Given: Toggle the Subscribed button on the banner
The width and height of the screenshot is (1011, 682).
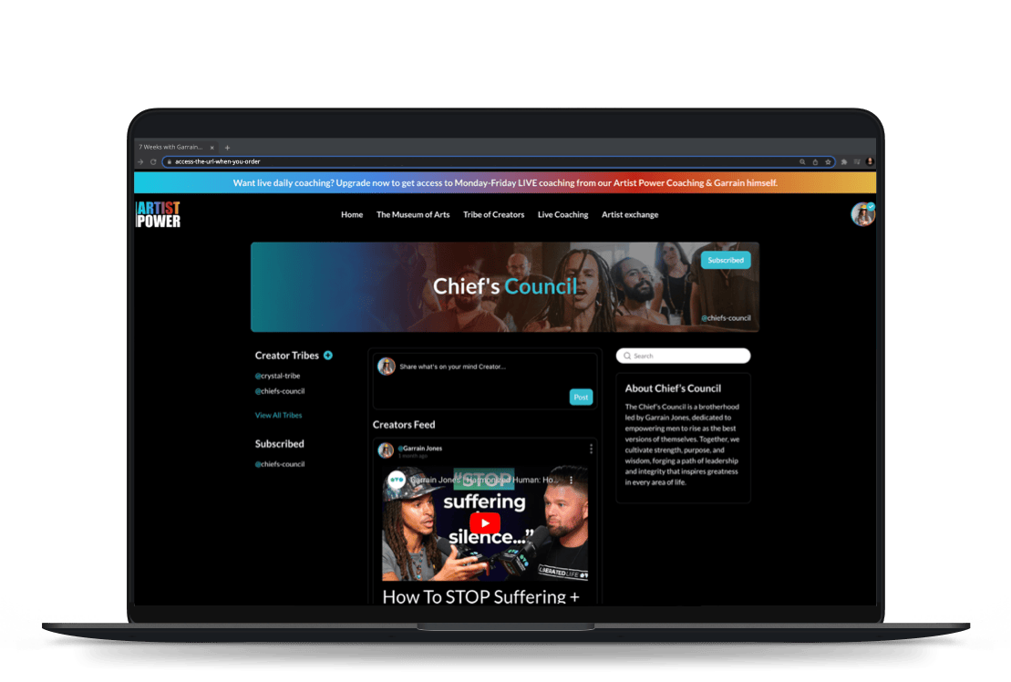Looking at the screenshot, I should (726, 260).
